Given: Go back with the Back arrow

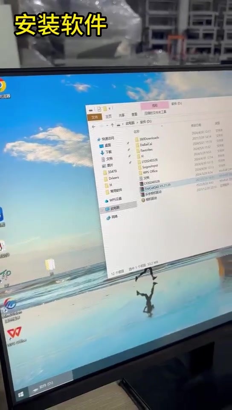Looking at the screenshot, I should [x=93, y=126].
